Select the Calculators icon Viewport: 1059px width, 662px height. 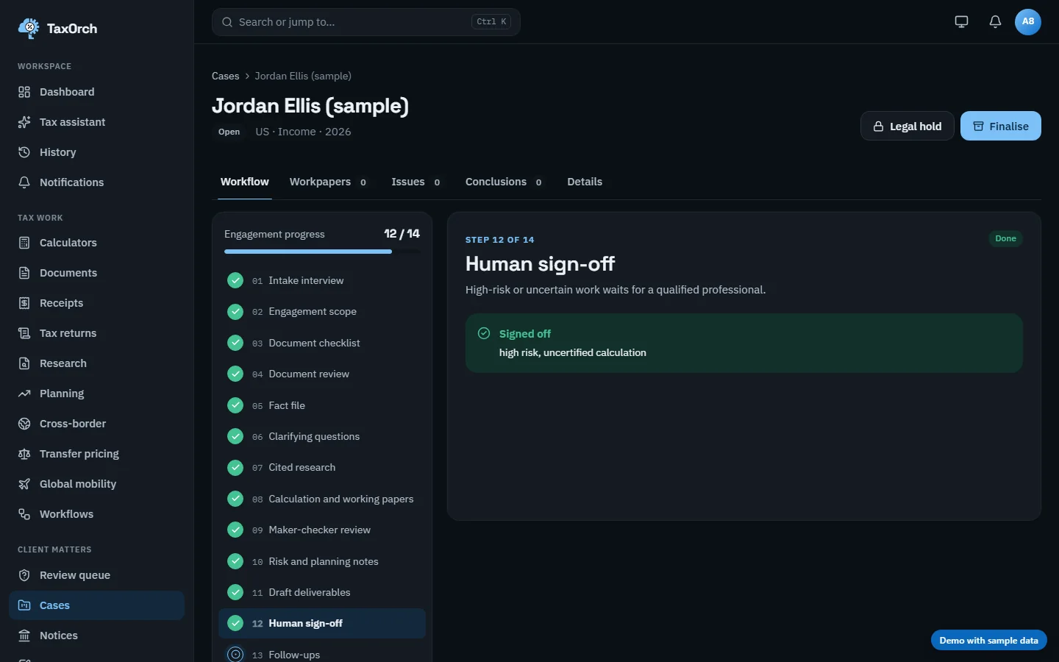click(24, 243)
